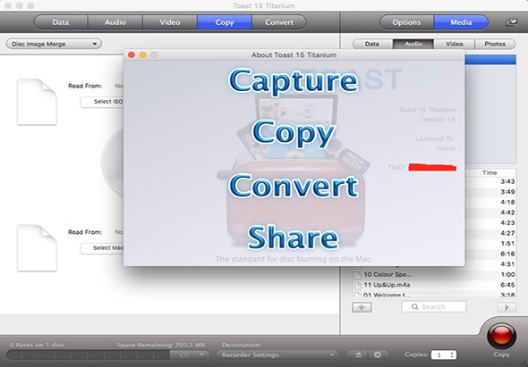
Task: Click the 1:51 time value
Action: pos(507,244)
